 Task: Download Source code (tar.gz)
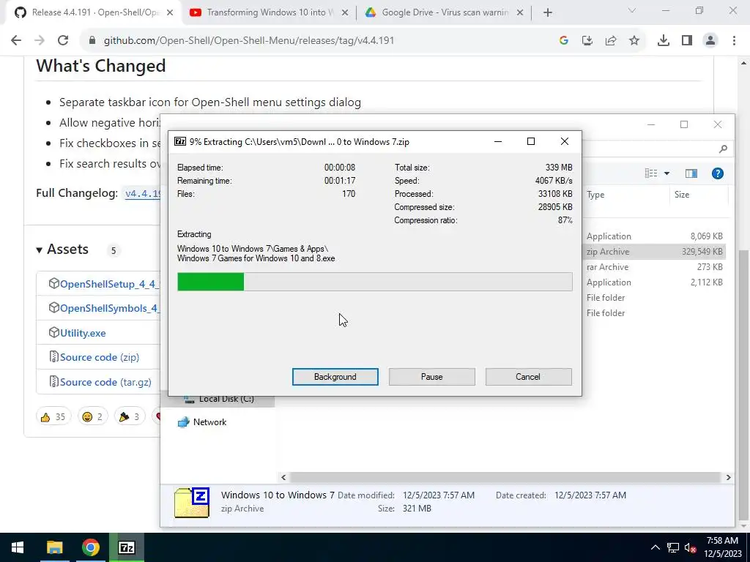click(105, 382)
